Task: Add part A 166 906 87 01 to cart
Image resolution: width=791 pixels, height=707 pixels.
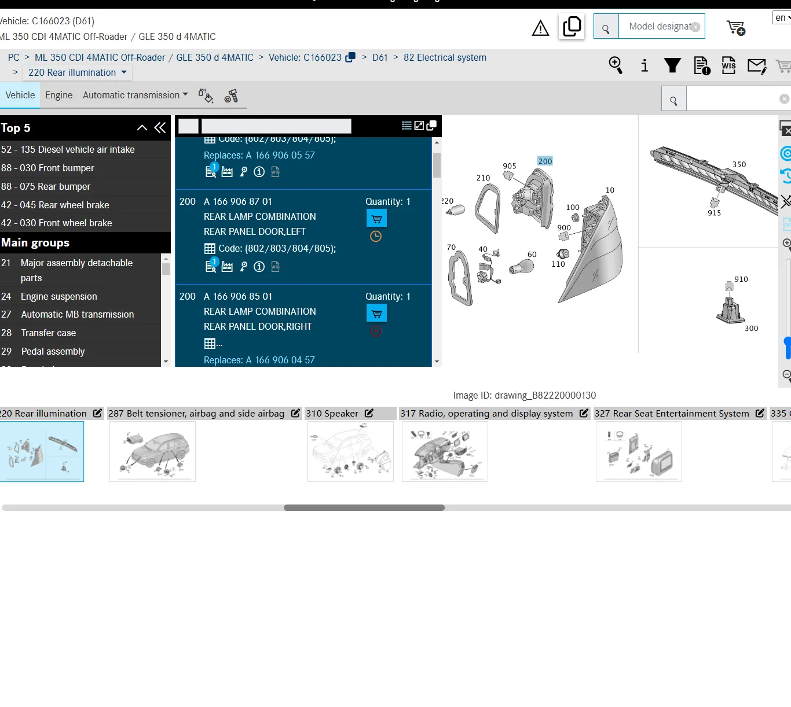Action: 376,218
